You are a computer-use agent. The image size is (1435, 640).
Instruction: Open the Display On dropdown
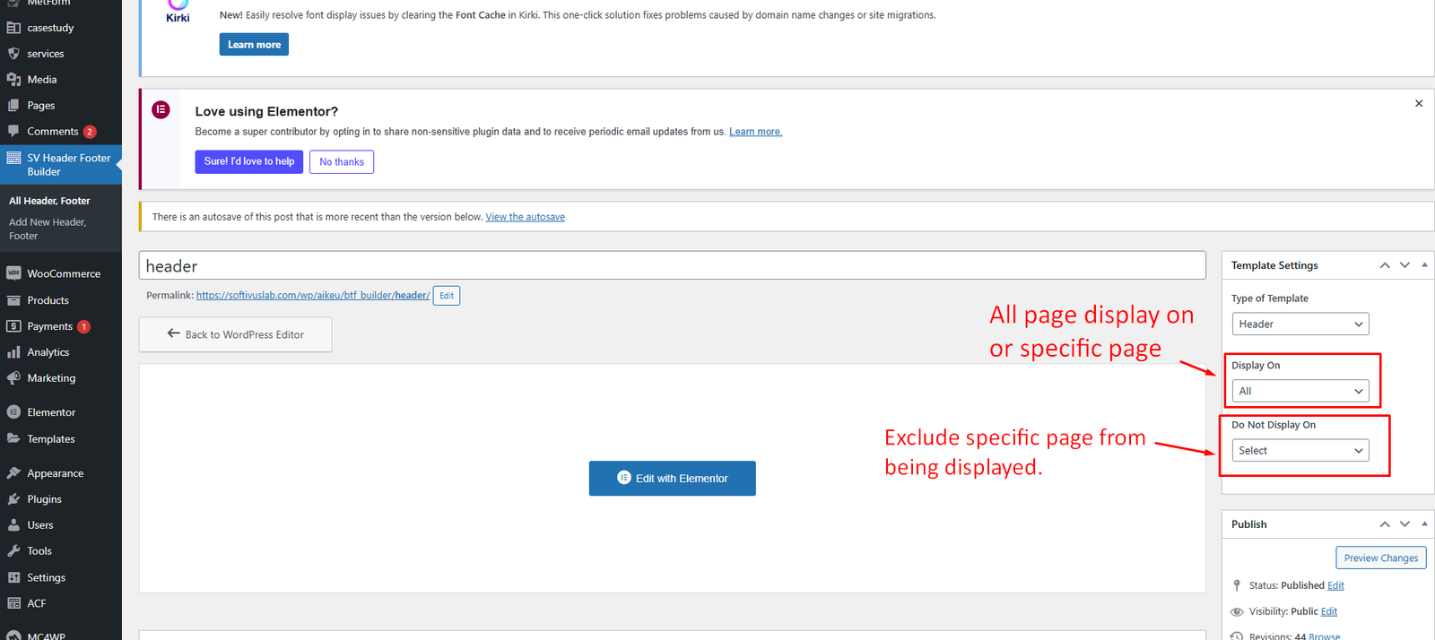(x=1300, y=391)
